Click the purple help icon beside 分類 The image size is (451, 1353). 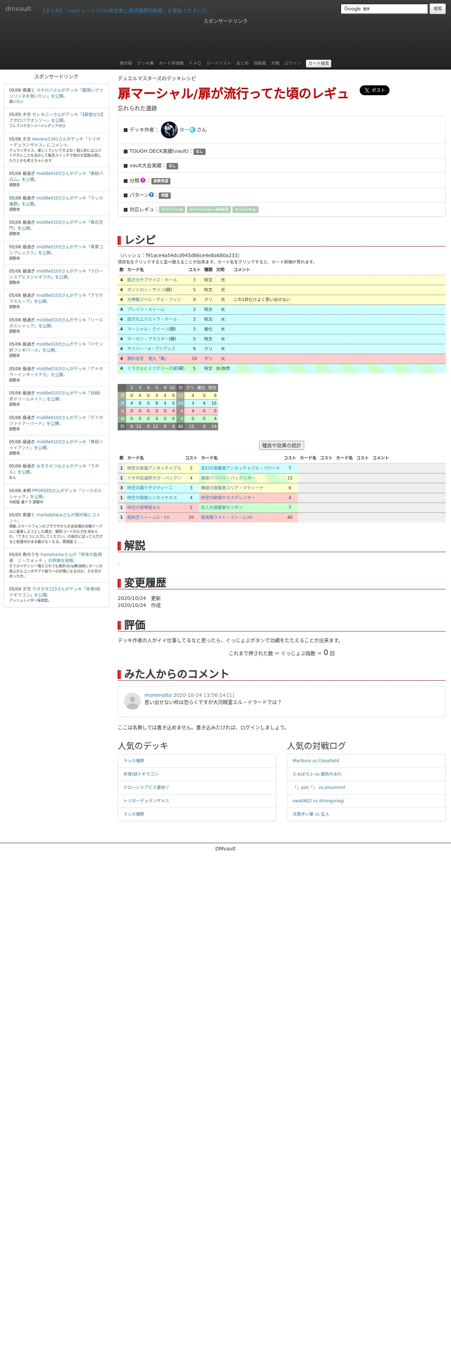pos(143,180)
